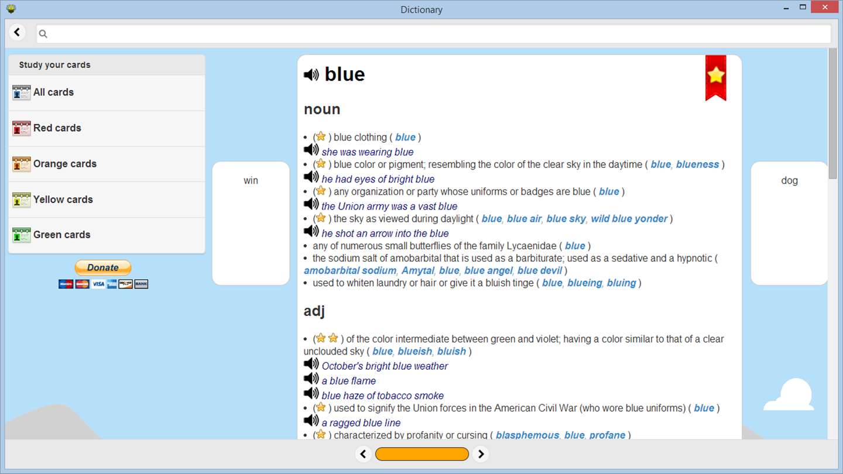This screenshot has height=474, width=843.
Task: Star next to "blue color or pigment" definition
Action: pyautogui.click(x=321, y=164)
